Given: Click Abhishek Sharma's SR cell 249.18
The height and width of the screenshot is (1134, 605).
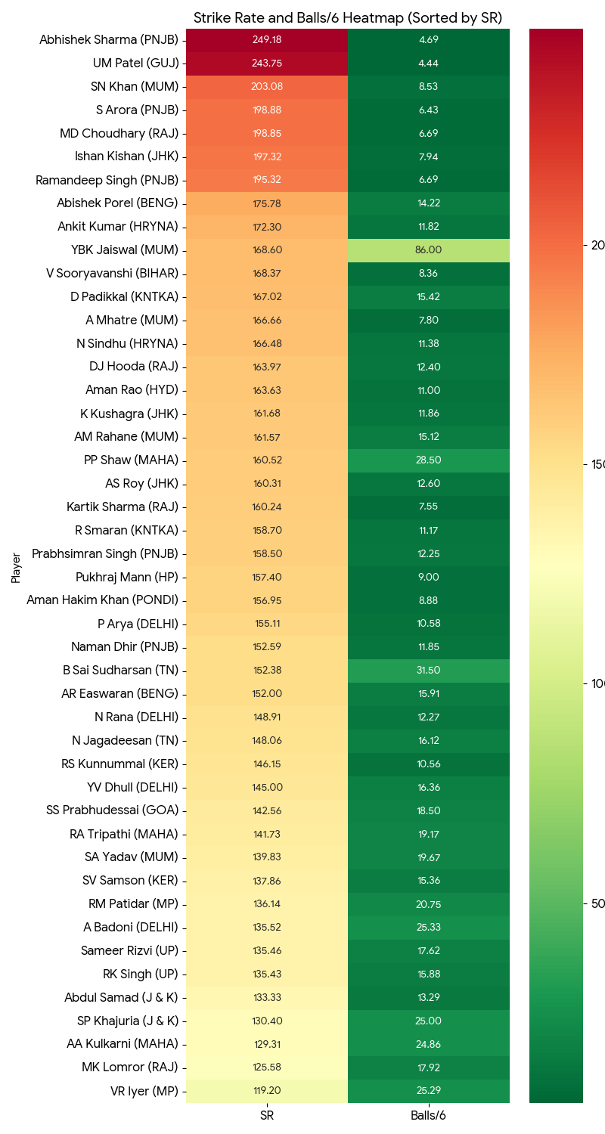Looking at the screenshot, I should [x=267, y=40].
